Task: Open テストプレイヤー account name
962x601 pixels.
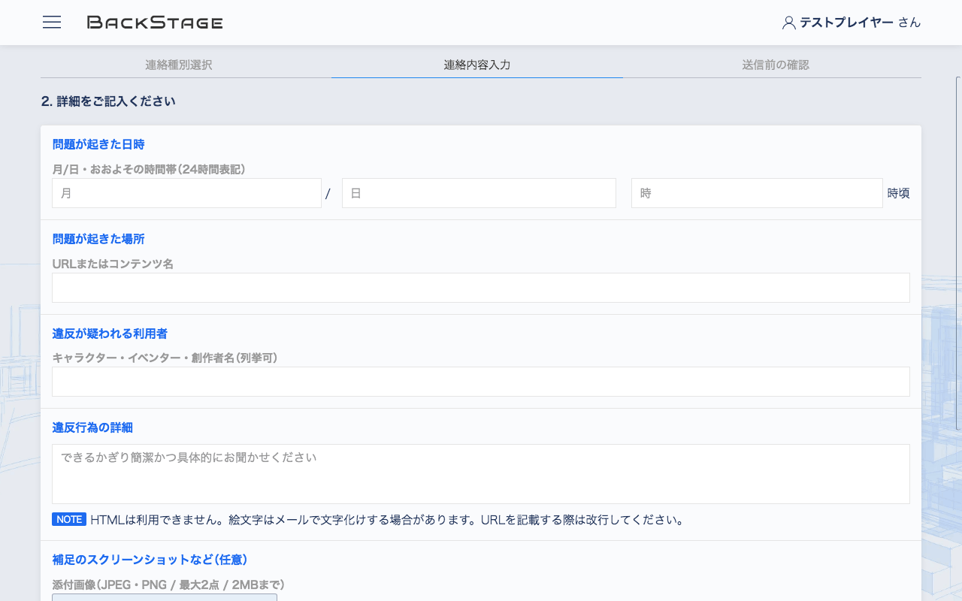Action: click(846, 23)
